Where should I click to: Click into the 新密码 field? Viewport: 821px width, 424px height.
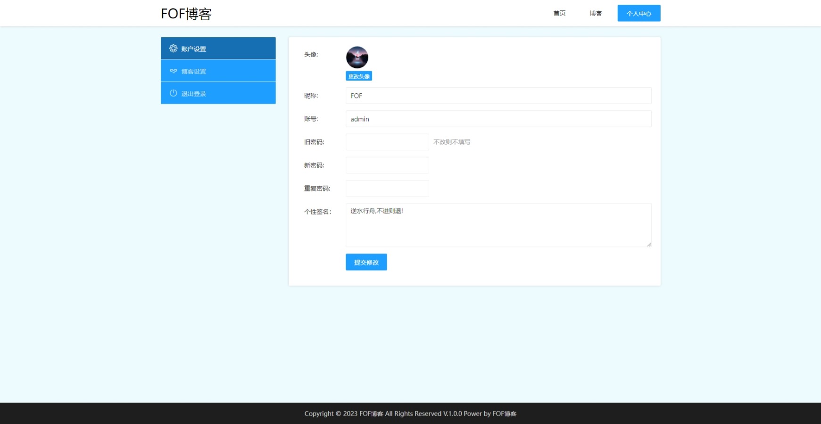[x=387, y=165]
